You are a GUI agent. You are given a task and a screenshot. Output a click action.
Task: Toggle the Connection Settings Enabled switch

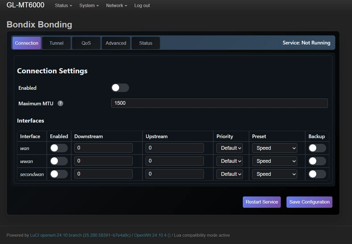click(x=120, y=88)
